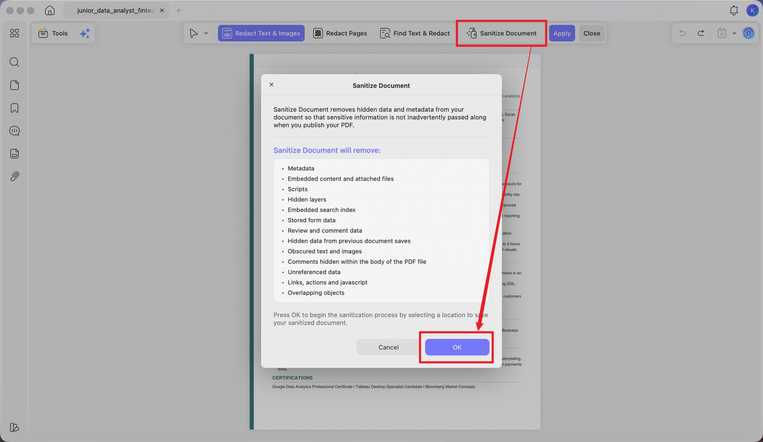Click 'Comments hidden within the body' item
763x442 pixels.
point(357,262)
